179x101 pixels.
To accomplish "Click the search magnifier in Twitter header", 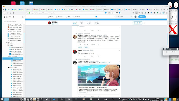I will click(x=131, y=17).
